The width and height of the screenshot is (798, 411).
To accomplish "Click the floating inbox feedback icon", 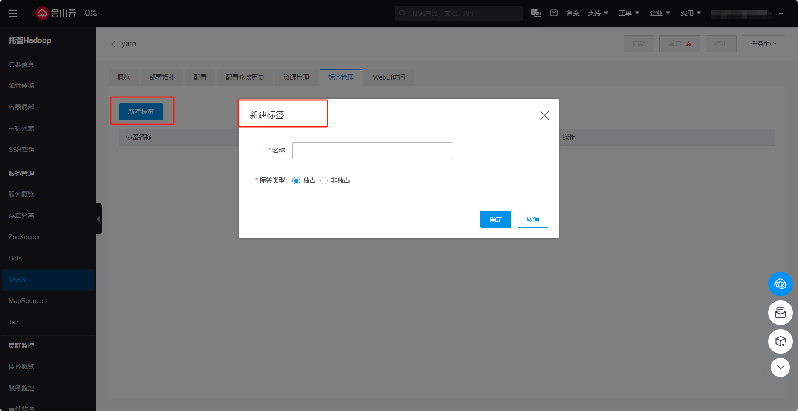I will (x=780, y=313).
